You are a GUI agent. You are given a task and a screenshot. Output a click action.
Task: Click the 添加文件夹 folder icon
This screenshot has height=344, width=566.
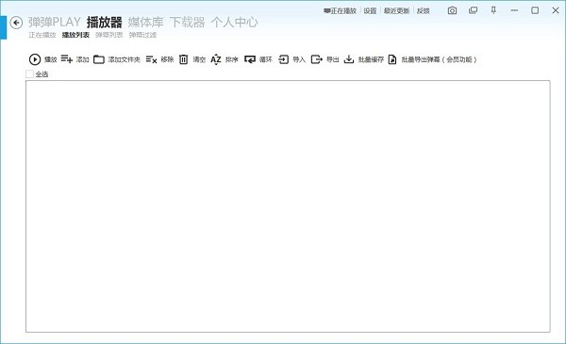click(99, 59)
